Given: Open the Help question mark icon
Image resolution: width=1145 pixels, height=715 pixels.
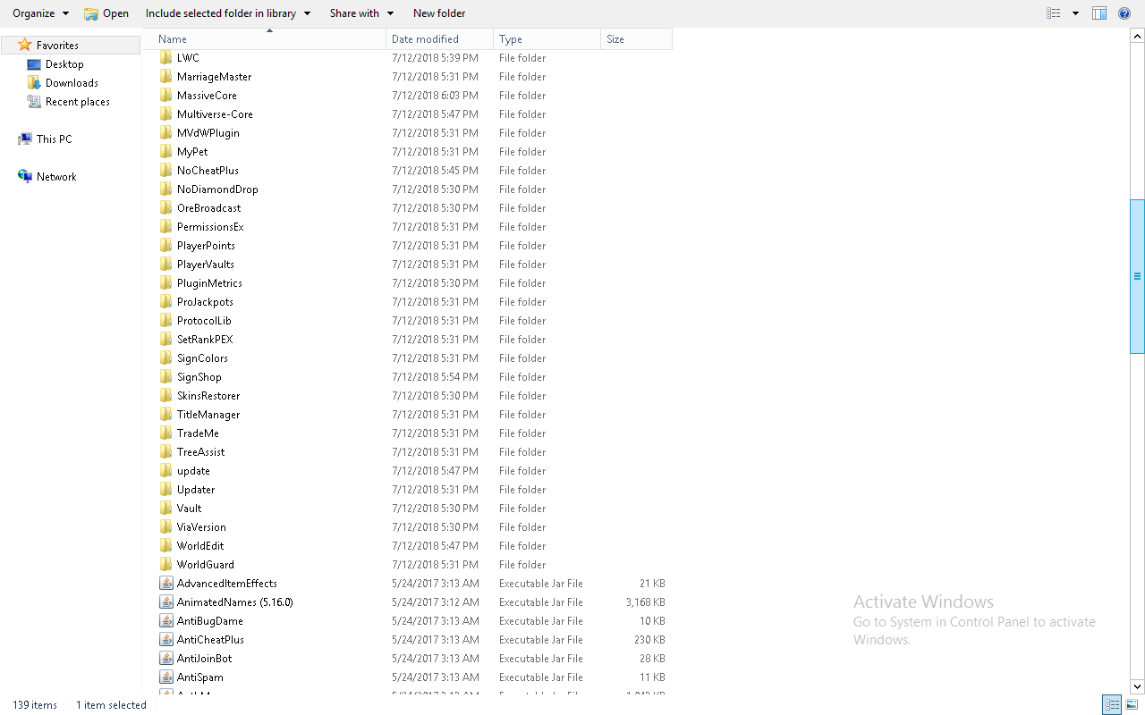Looking at the screenshot, I should [x=1124, y=13].
